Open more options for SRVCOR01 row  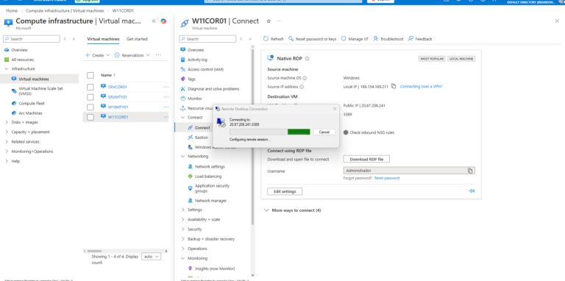pos(166,87)
